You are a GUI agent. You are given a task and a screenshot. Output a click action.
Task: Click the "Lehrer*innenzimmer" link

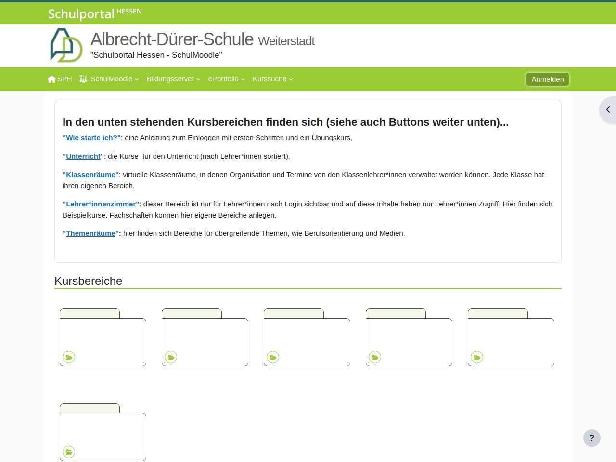click(101, 204)
